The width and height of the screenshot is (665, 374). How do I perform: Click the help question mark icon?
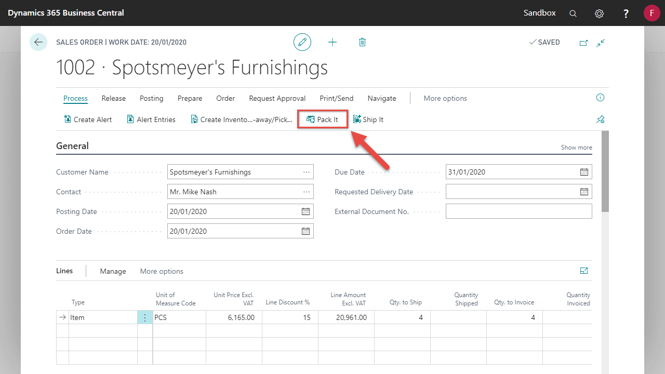point(626,13)
